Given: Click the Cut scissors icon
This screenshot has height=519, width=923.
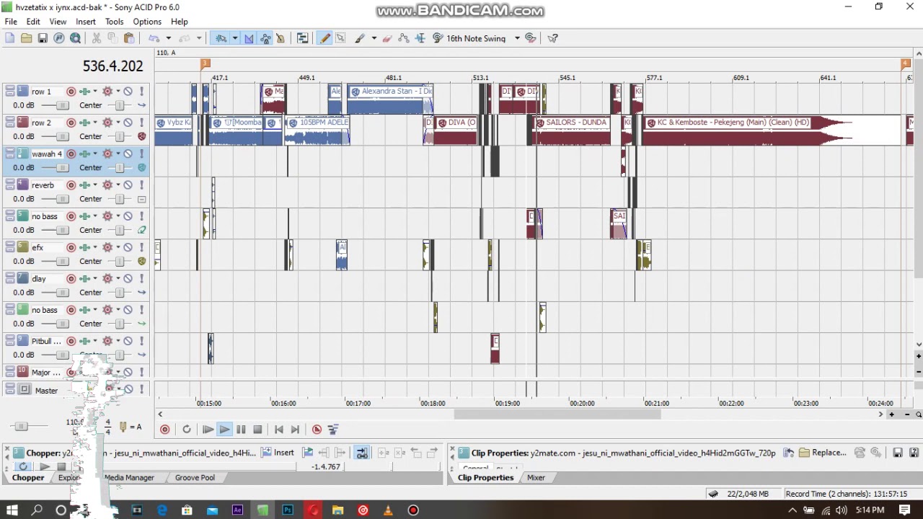Looking at the screenshot, I should click(96, 38).
